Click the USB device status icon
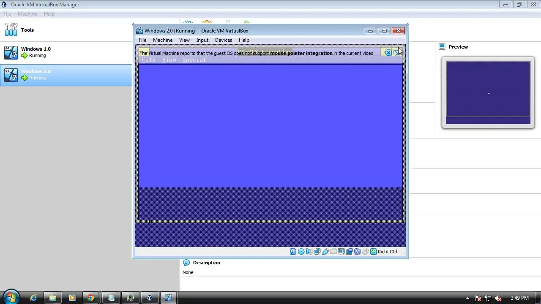 coord(325,252)
